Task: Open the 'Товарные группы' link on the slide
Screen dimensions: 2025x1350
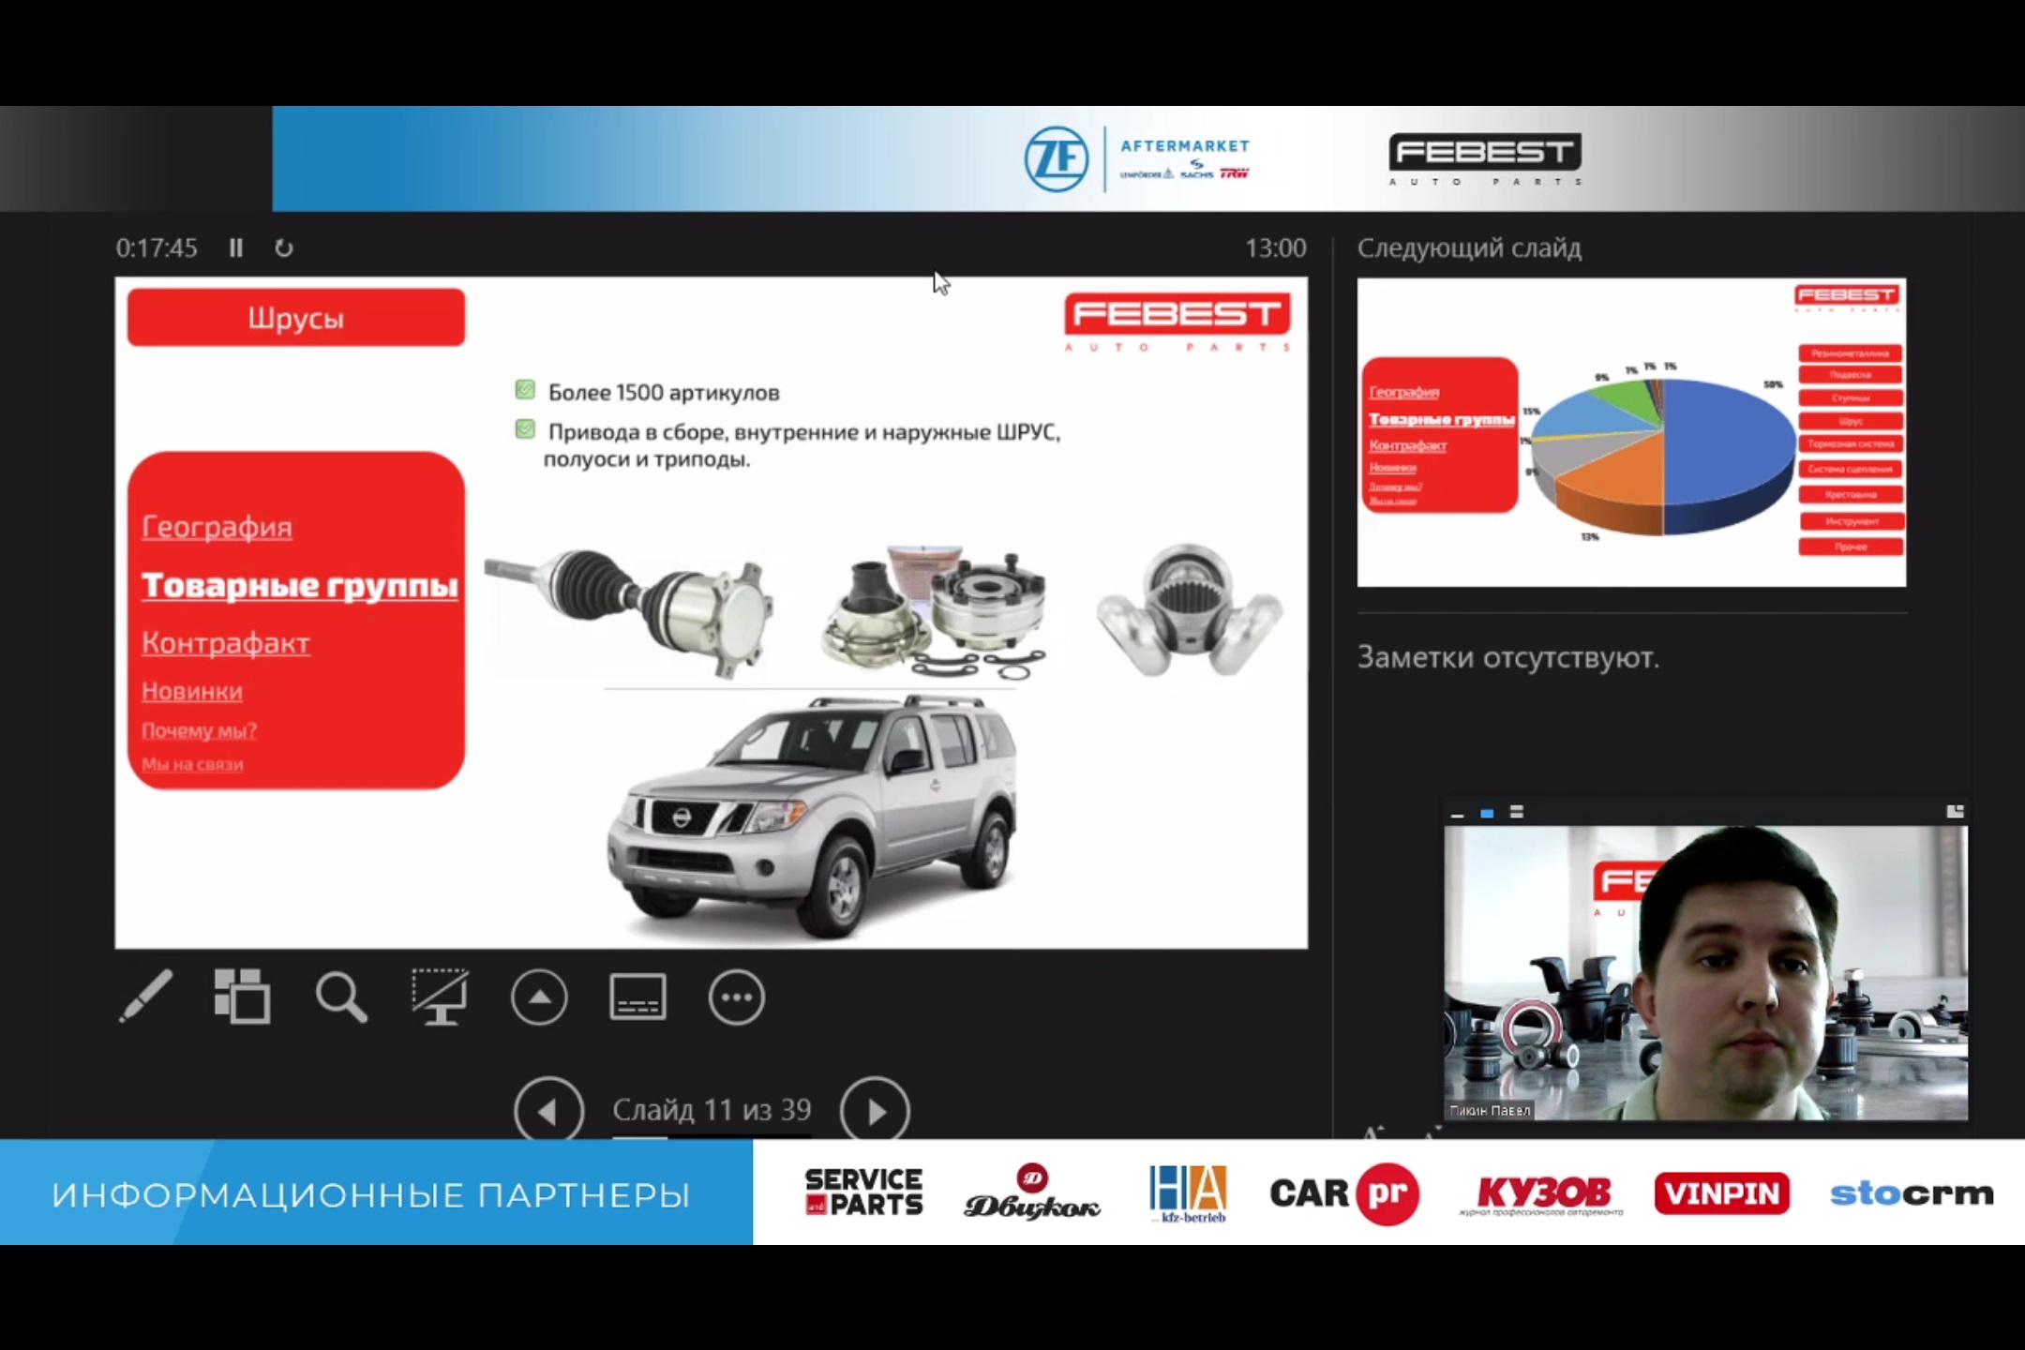Action: point(300,586)
